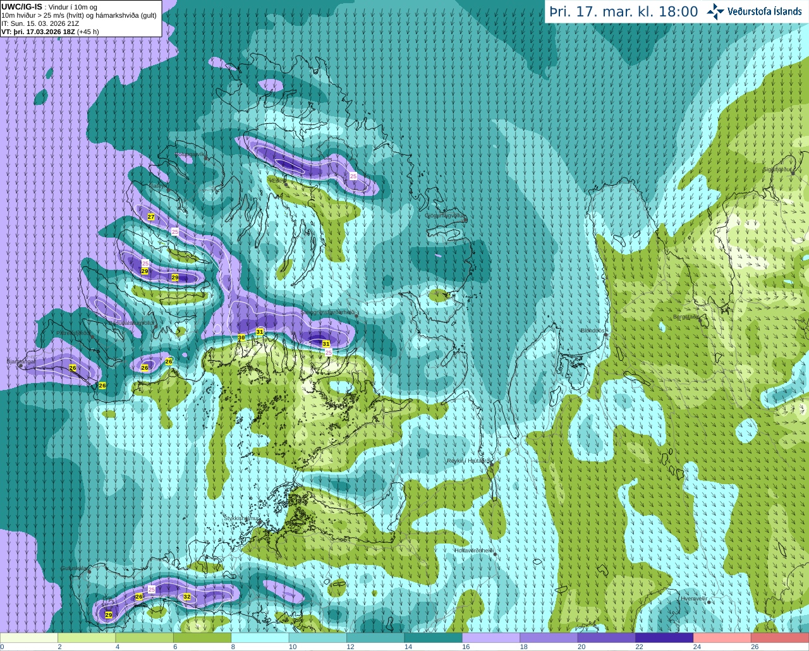Click the 12–14 m/s teal legend swatch
The height and width of the screenshot is (651, 809).
pos(375,638)
